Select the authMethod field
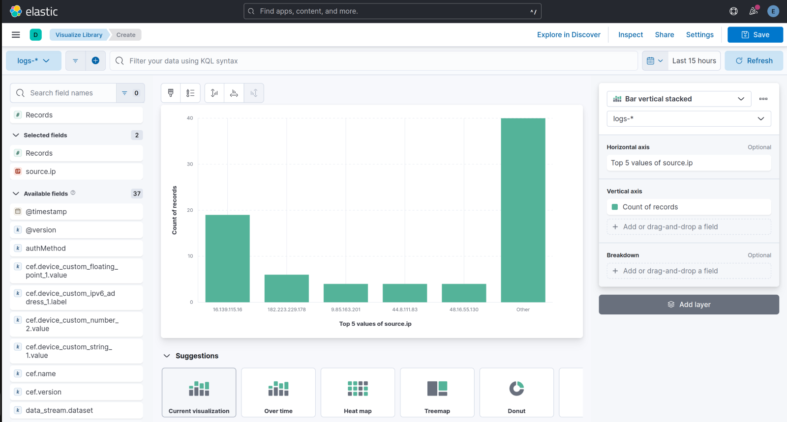This screenshot has height=422, width=787. [x=76, y=249]
